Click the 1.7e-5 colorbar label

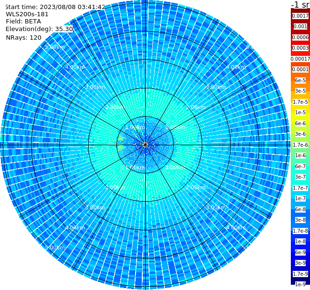click(x=300, y=102)
